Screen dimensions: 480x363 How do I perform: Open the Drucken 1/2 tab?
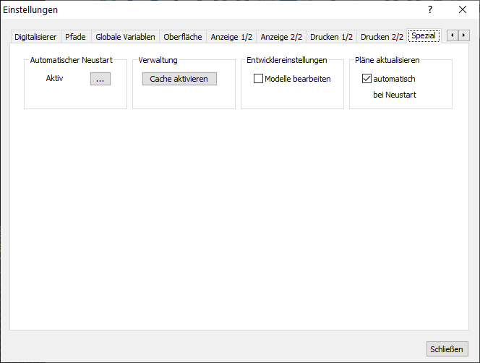[x=331, y=36]
